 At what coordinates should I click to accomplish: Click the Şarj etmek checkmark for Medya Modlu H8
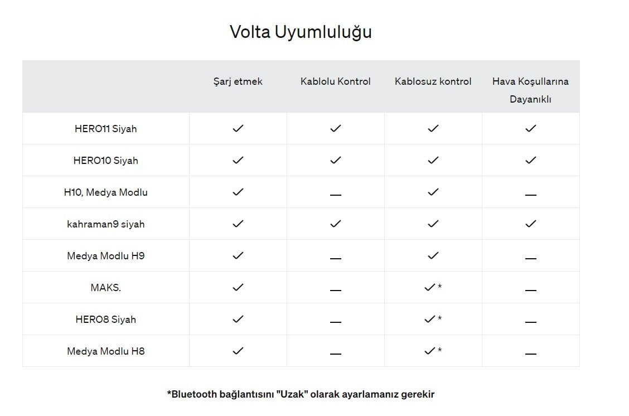click(x=238, y=351)
